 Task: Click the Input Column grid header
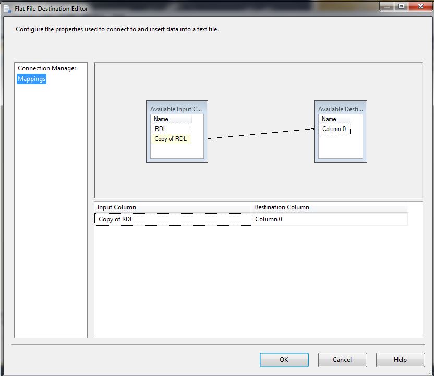(x=173, y=207)
